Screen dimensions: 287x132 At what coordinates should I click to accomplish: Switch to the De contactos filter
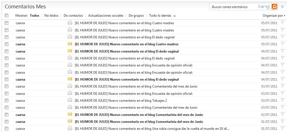[73, 16]
